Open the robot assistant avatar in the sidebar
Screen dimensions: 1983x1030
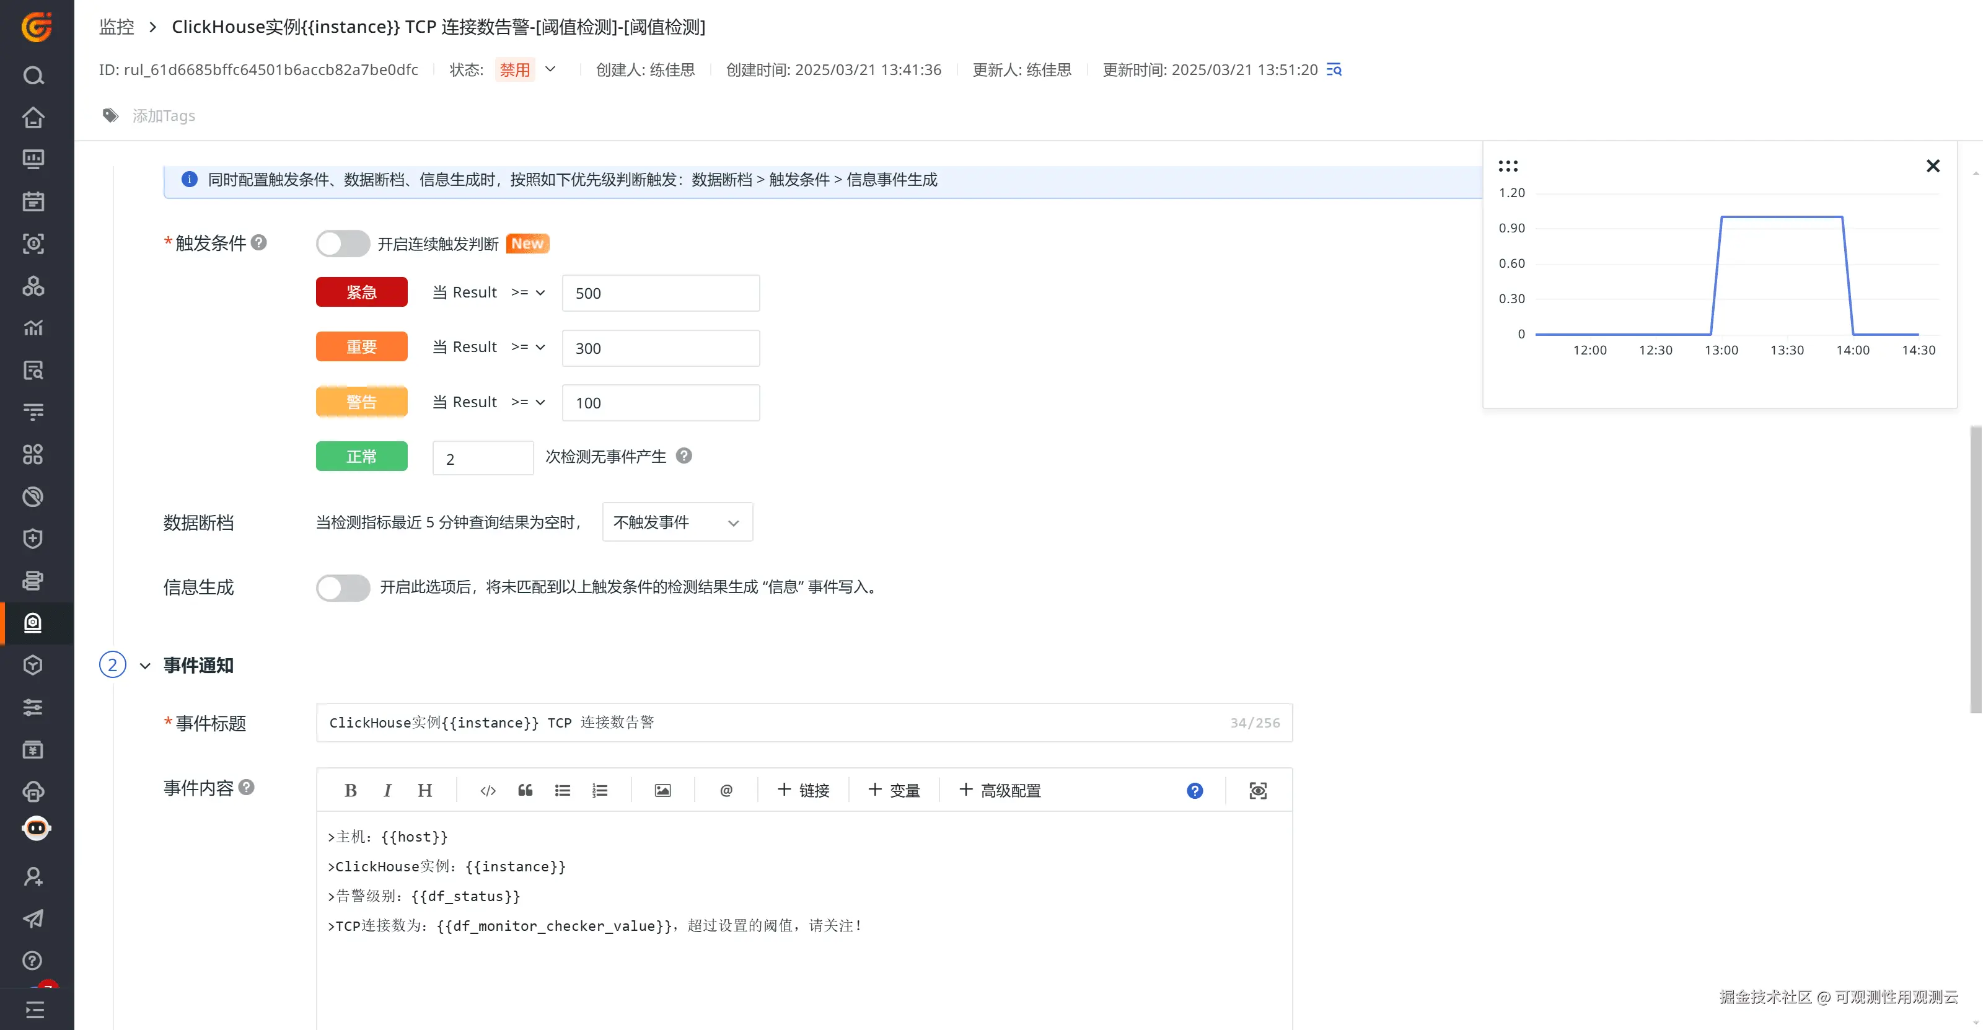tap(36, 829)
